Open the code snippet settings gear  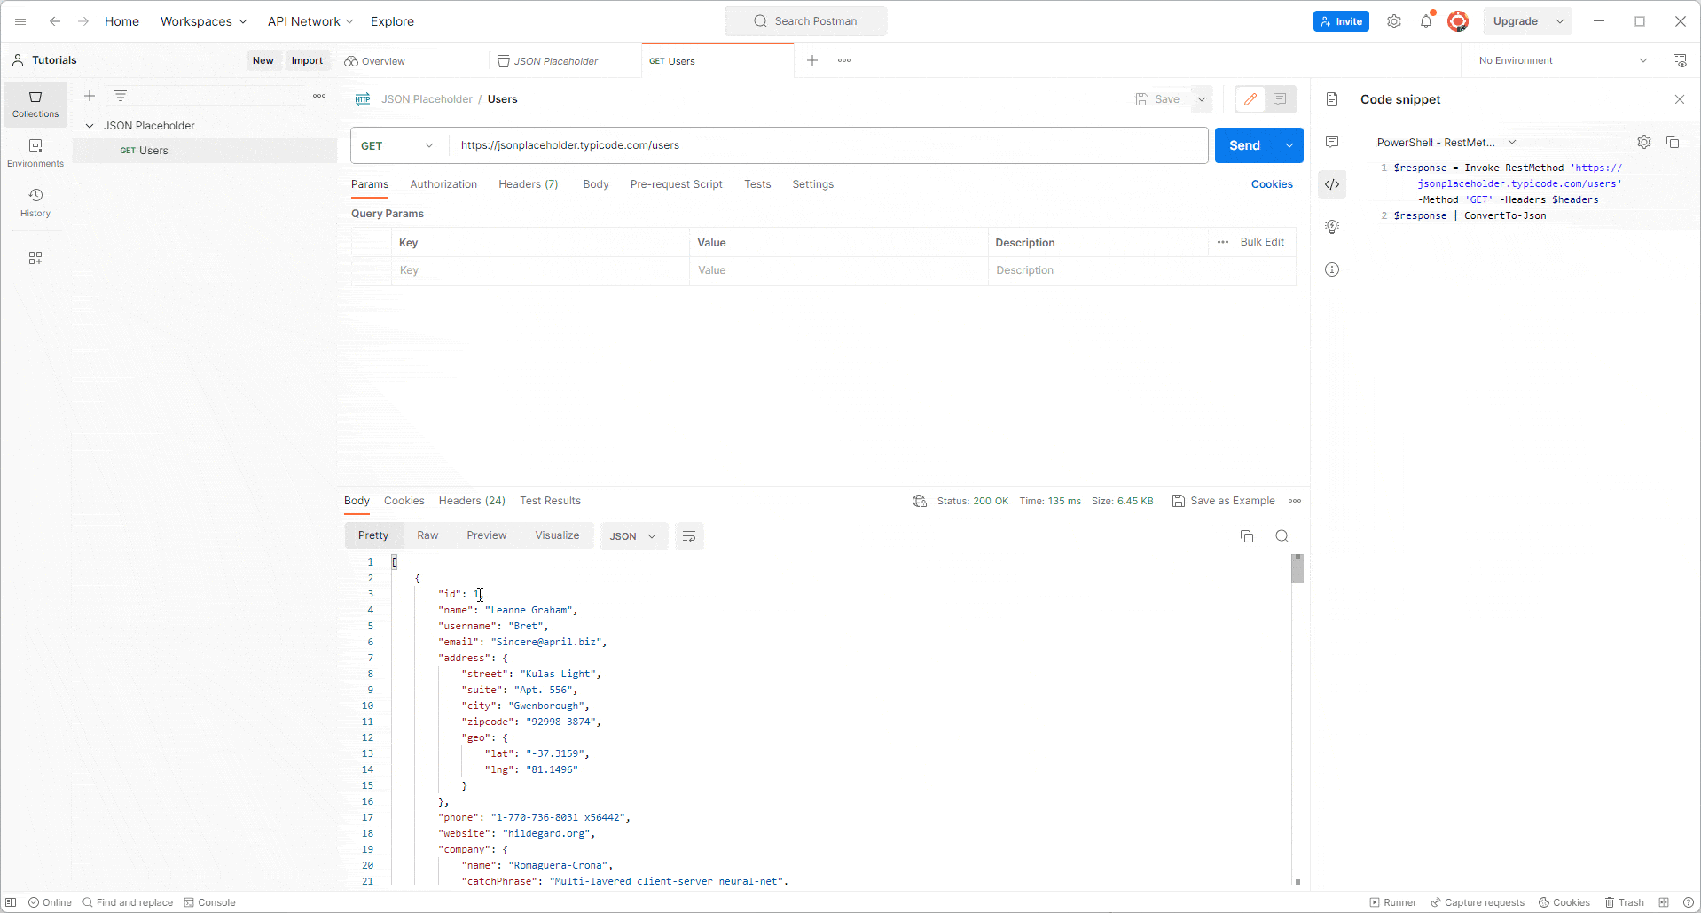coord(1644,142)
